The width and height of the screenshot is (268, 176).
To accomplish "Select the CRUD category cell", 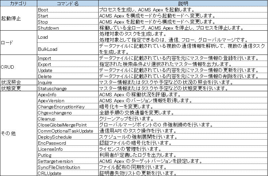I will click(x=18, y=67).
